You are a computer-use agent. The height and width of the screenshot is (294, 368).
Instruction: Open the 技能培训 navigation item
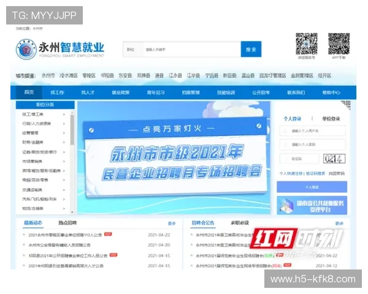pyautogui.click(x=226, y=92)
